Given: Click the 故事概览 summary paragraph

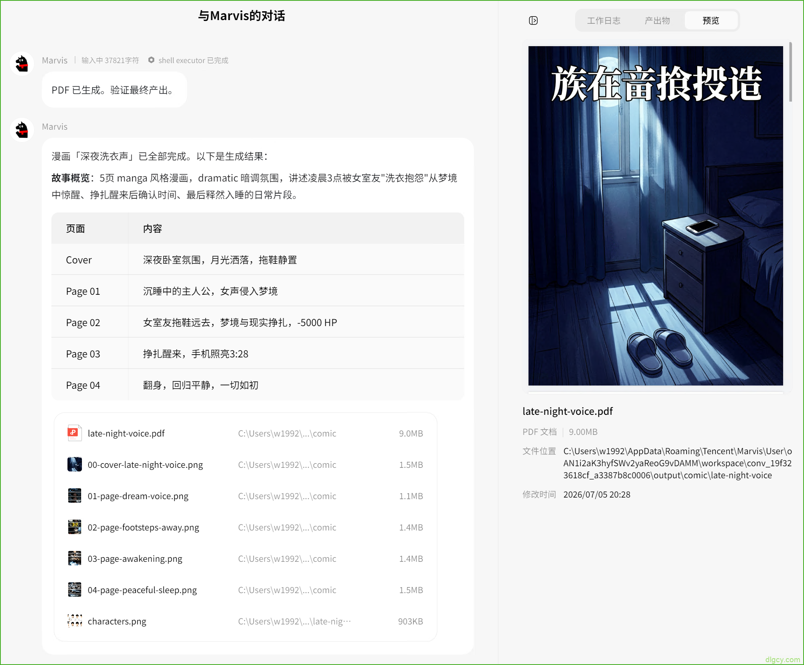Looking at the screenshot, I should tap(255, 186).
